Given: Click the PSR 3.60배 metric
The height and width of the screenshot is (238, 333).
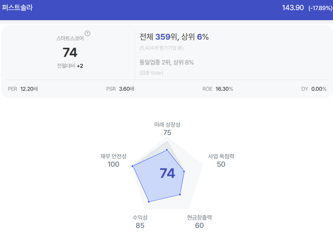Looking at the screenshot, I should (120, 89).
